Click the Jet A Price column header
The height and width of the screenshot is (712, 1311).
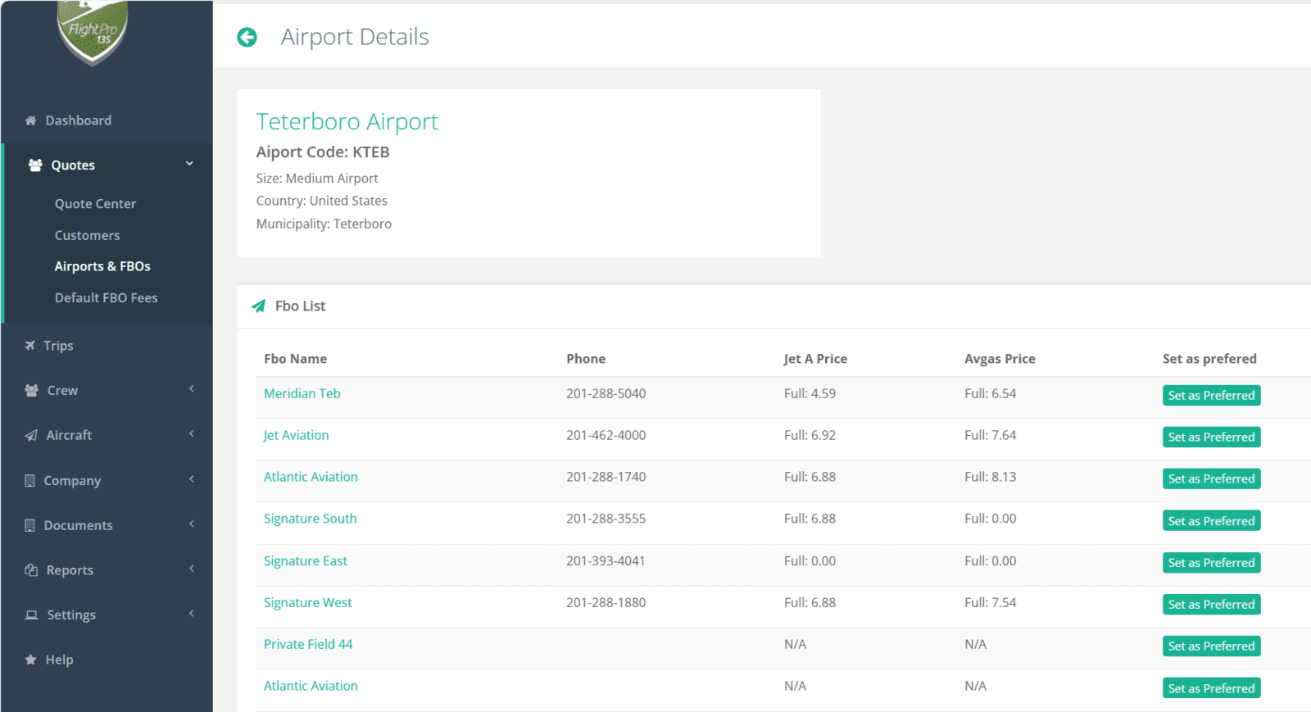pos(815,359)
